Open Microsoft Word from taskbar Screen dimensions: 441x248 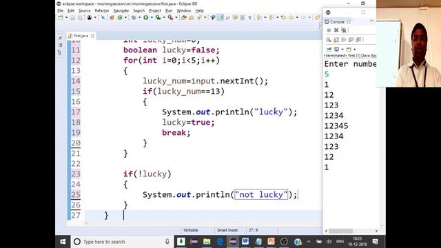click(x=245, y=241)
